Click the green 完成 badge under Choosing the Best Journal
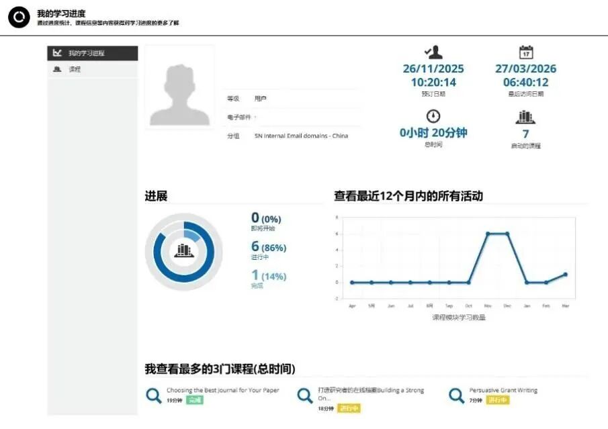The width and height of the screenshot is (608, 429). point(195,400)
